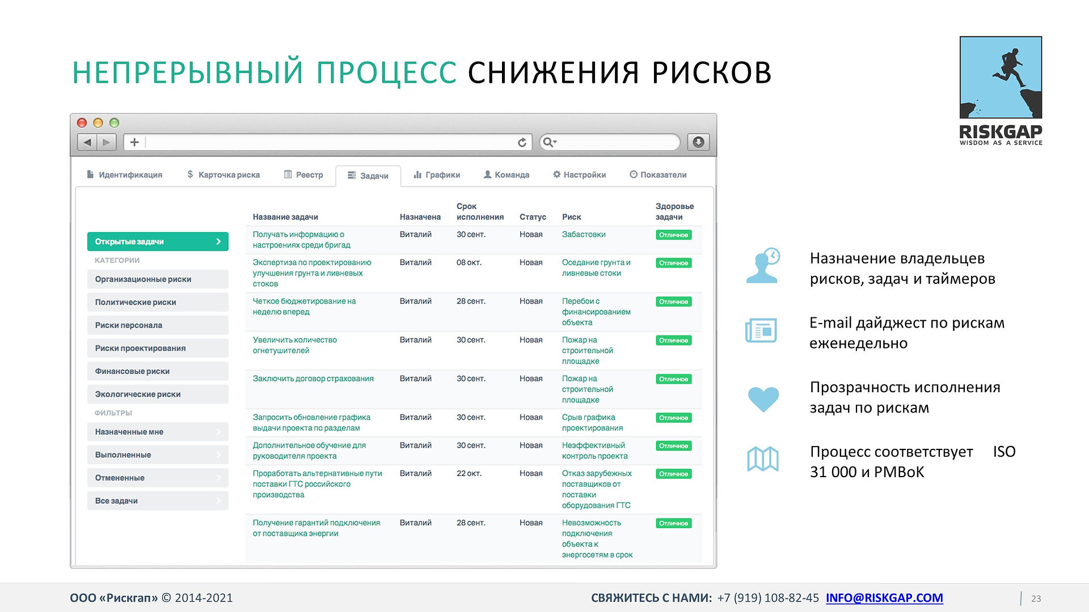This screenshot has width=1089, height=612.
Task: Click the Название задачи column header
Action: click(285, 217)
